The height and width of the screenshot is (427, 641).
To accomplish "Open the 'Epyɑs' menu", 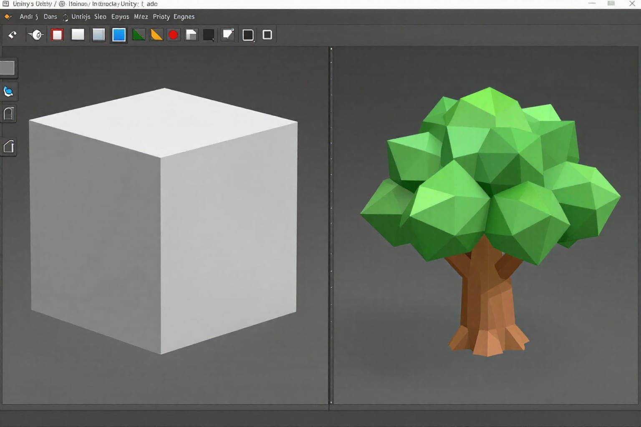I will [x=120, y=17].
